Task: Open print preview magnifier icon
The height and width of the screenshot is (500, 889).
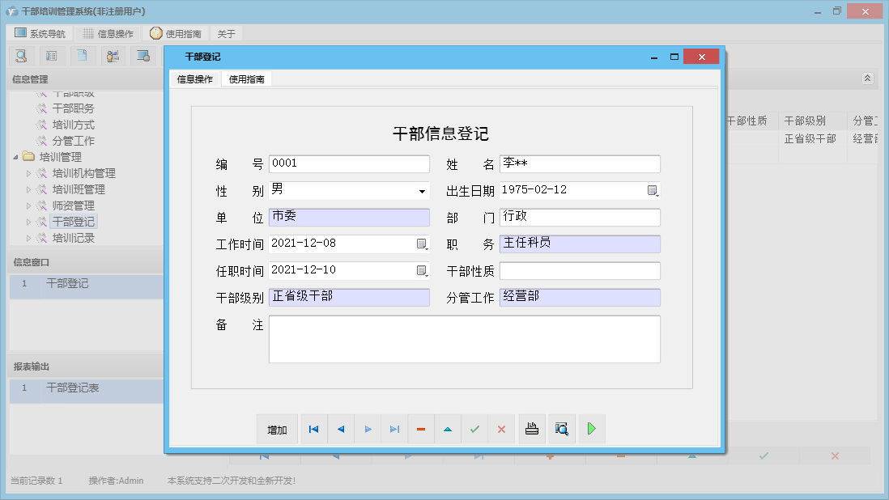Action: [x=561, y=430]
